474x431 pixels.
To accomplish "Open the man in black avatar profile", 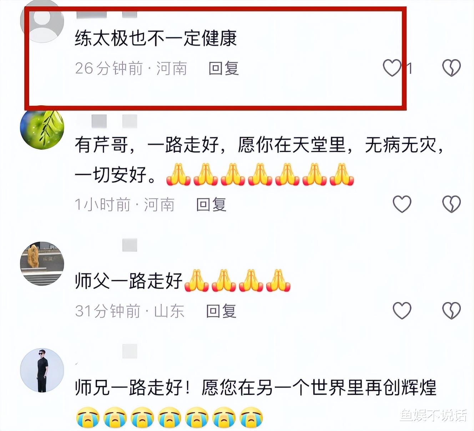I will click(42, 370).
